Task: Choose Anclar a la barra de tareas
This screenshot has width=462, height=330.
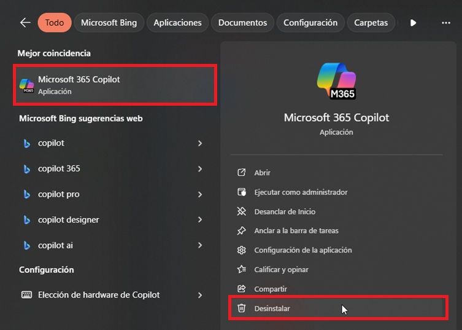Action: point(336,230)
